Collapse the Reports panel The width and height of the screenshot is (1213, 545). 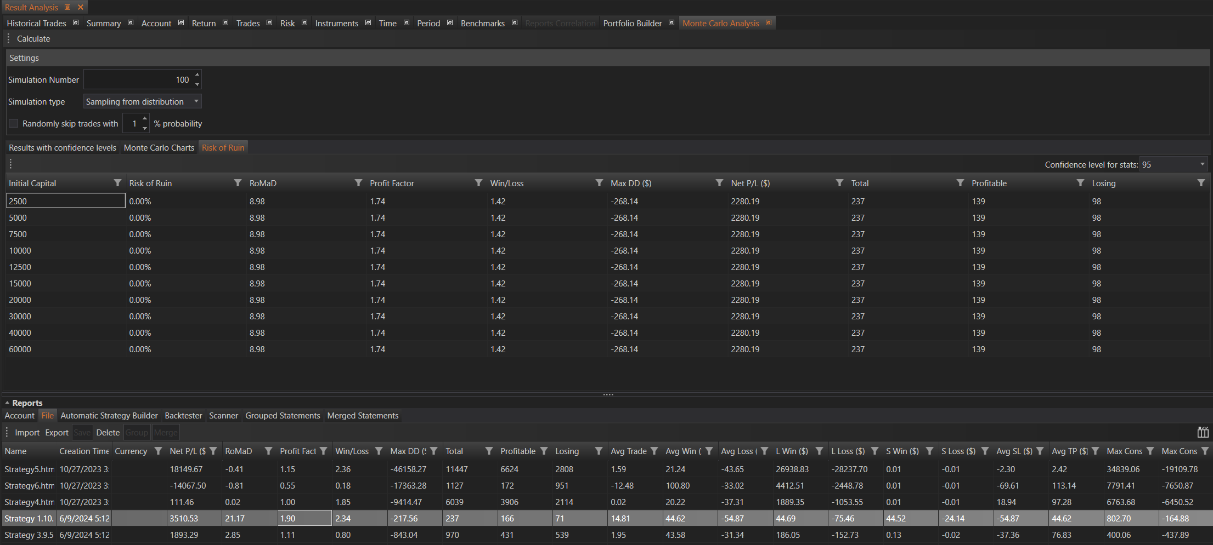[x=7, y=403]
